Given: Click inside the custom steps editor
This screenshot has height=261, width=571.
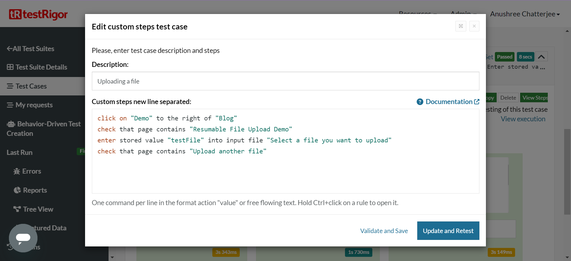Looking at the screenshot, I should (x=285, y=172).
